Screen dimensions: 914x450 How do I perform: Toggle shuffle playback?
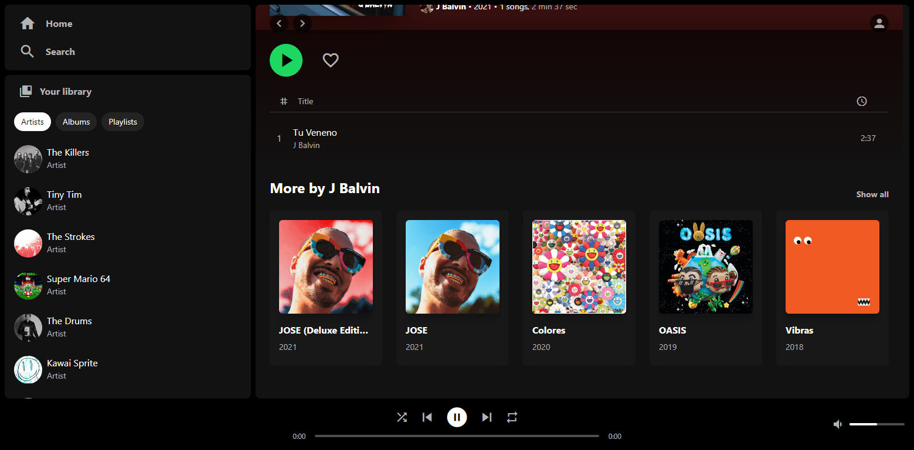(402, 417)
